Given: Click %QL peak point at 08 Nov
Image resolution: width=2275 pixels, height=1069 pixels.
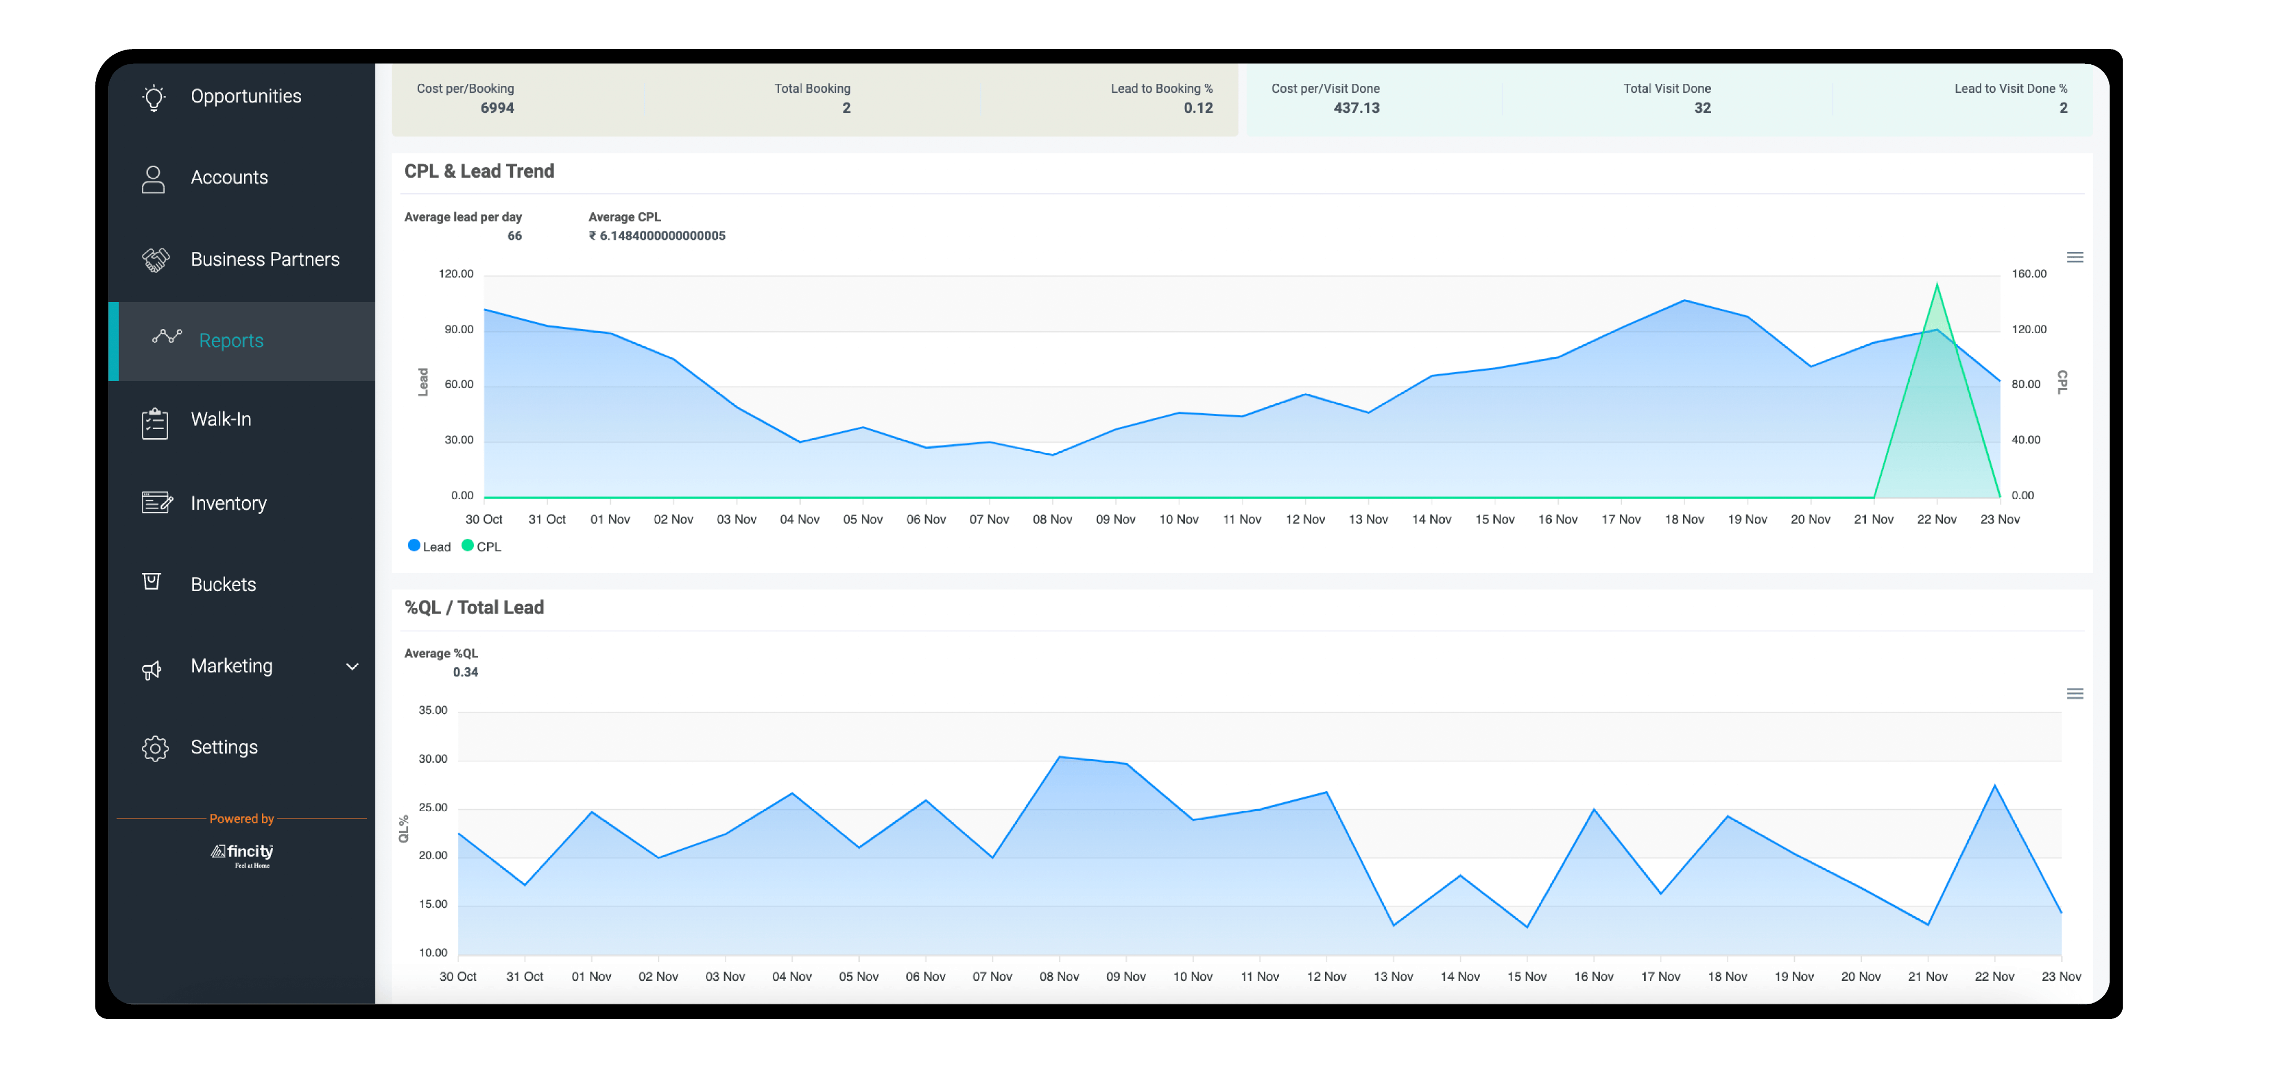Looking at the screenshot, I should [1059, 757].
